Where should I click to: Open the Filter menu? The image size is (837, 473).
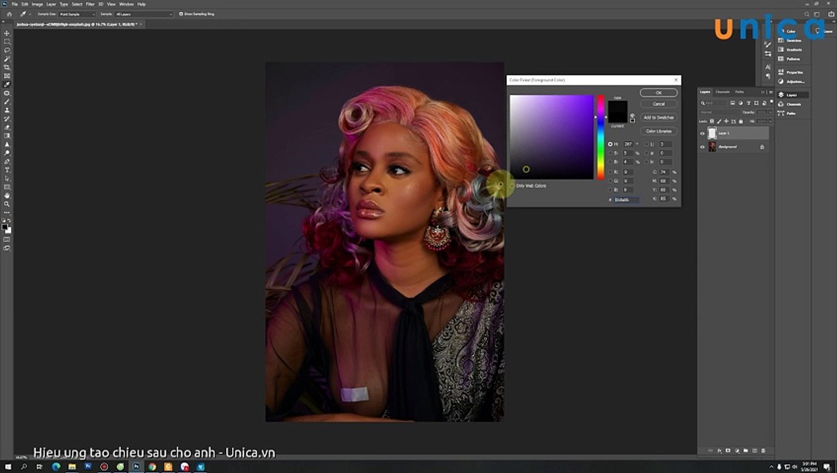click(90, 4)
